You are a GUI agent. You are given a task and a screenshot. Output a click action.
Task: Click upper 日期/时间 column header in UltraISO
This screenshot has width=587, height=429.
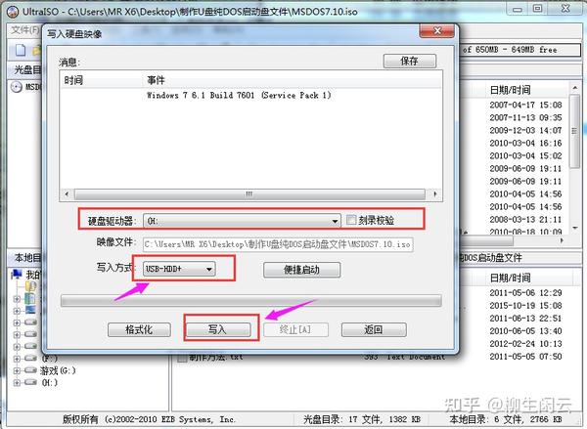click(x=510, y=90)
